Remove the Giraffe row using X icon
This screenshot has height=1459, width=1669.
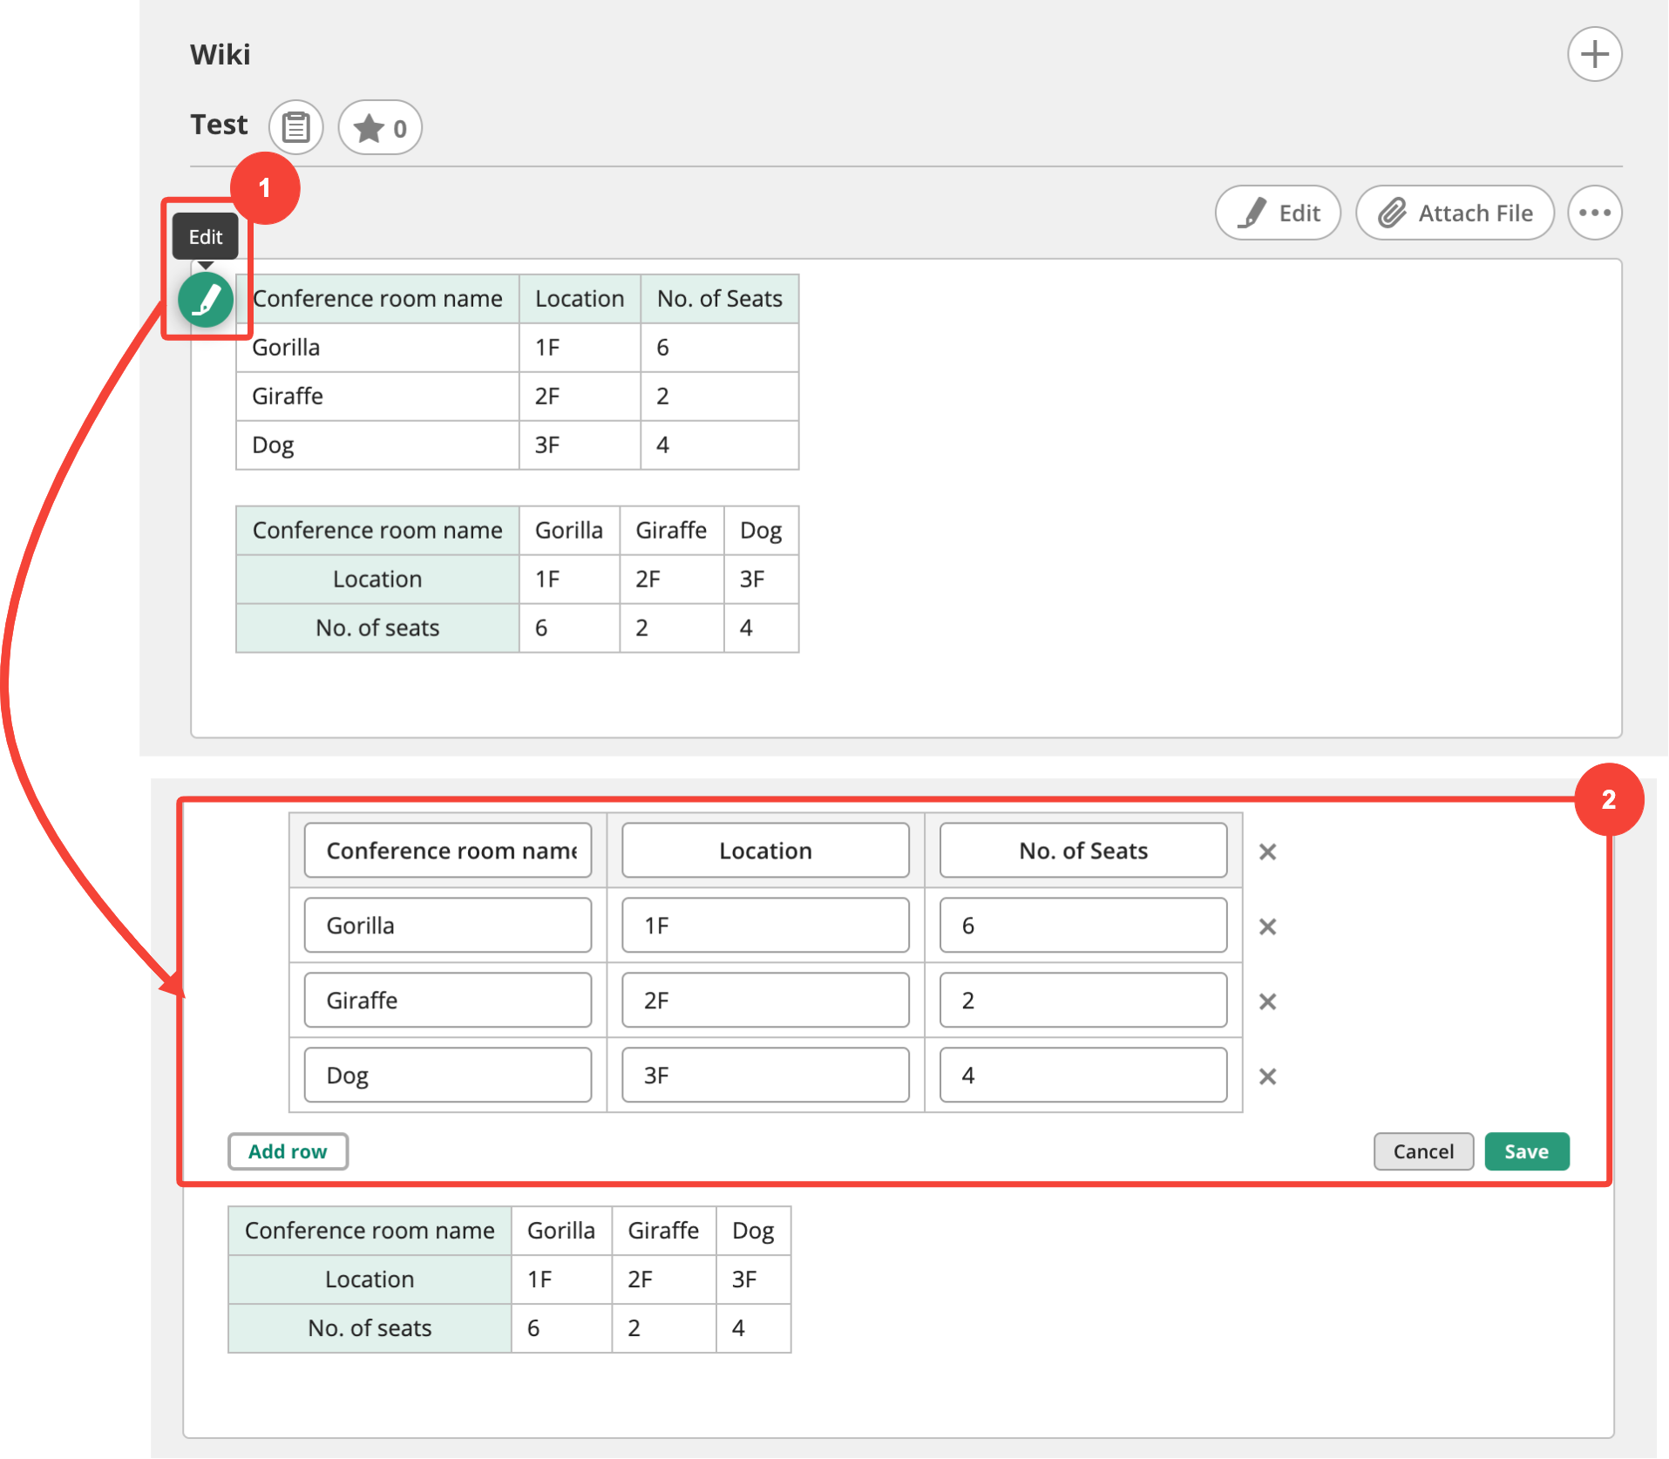[1267, 1001]
